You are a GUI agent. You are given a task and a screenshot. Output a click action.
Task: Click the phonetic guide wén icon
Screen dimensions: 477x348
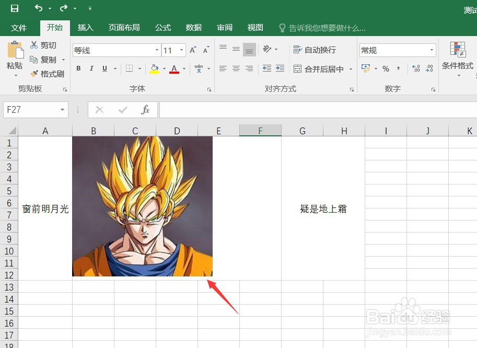[x=199, y=68]
